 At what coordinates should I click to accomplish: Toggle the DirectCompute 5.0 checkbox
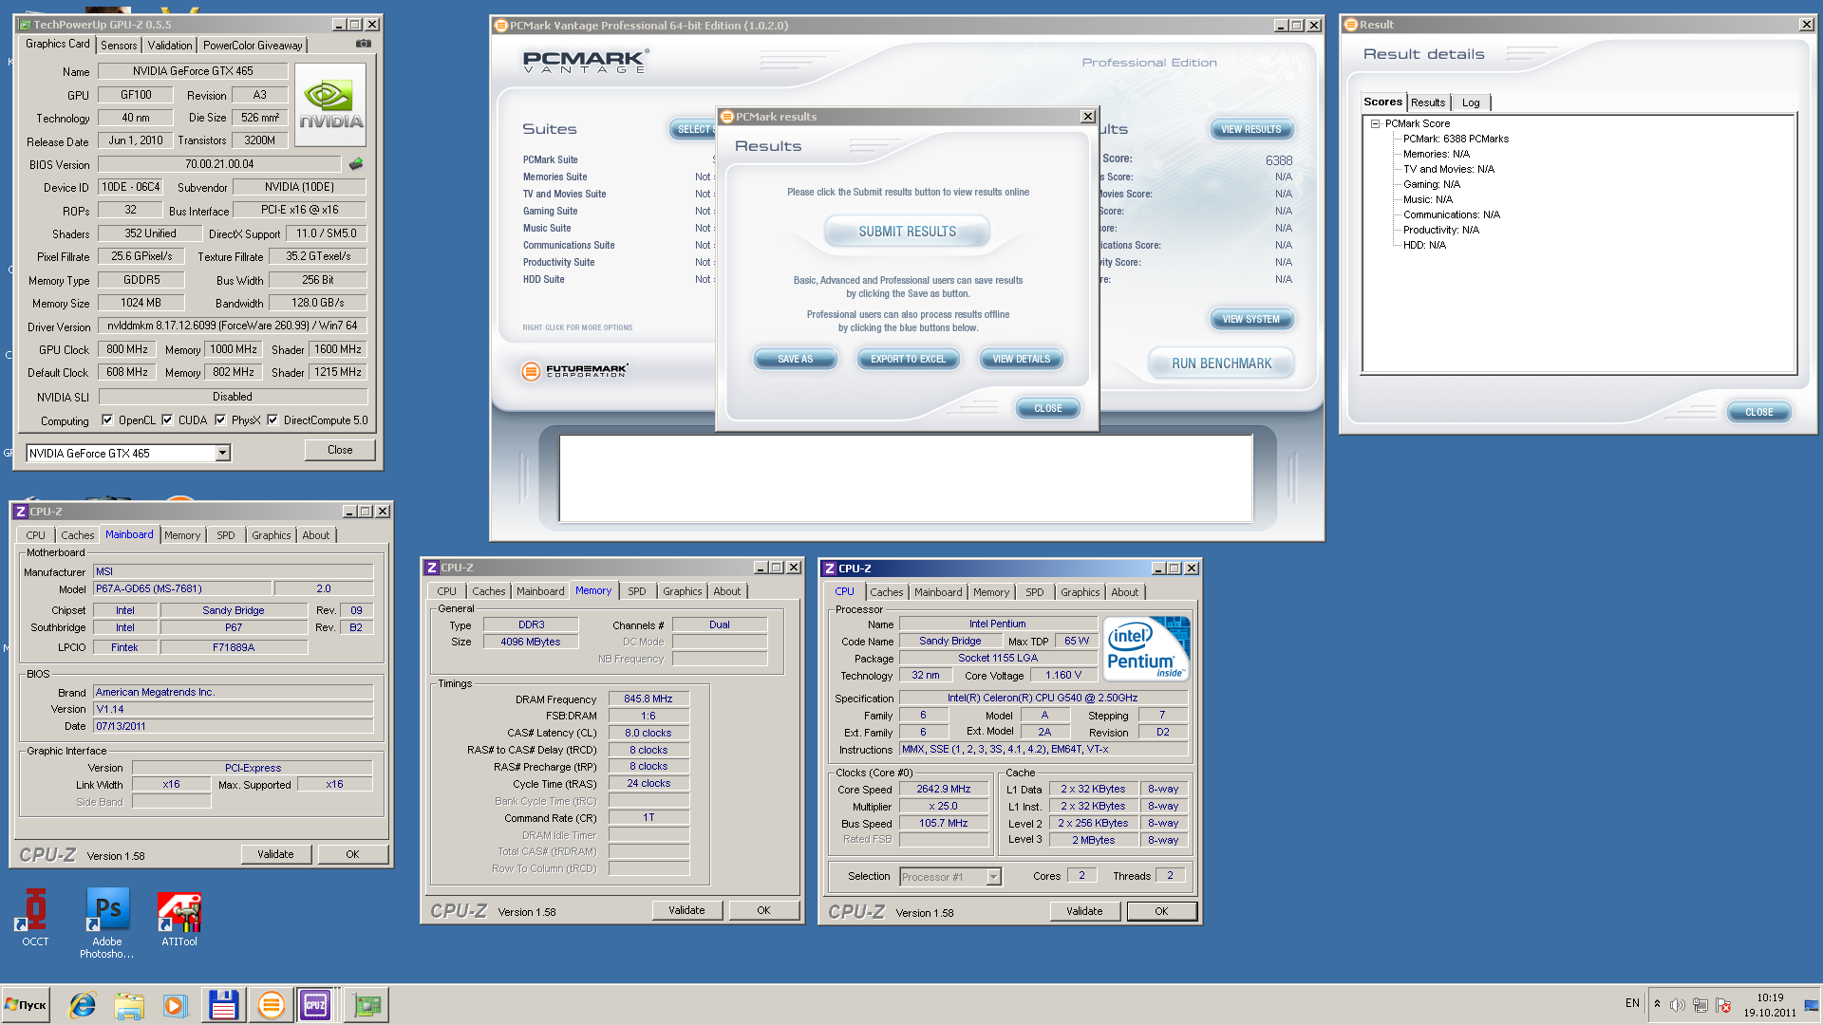[x=273, y=420]
